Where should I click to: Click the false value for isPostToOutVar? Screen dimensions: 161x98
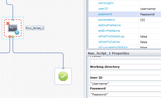tap(144, 42)
